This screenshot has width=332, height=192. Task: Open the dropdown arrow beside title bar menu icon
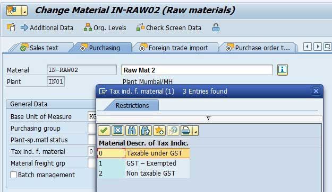tap(24, 11)
